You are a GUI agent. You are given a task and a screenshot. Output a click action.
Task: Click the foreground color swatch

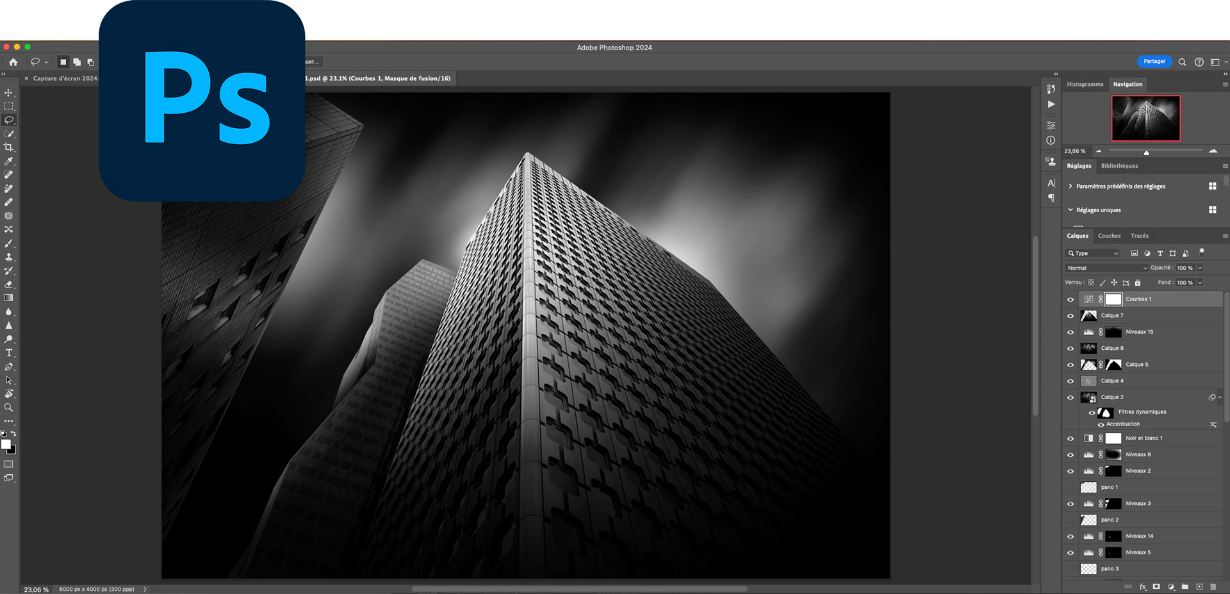pyautogui.click(x=6, y=444)
